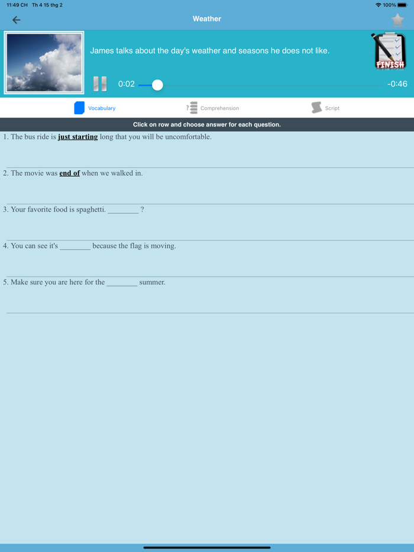Click the underlined answer 'end of'
414x552 pixels.
point(70,173)
